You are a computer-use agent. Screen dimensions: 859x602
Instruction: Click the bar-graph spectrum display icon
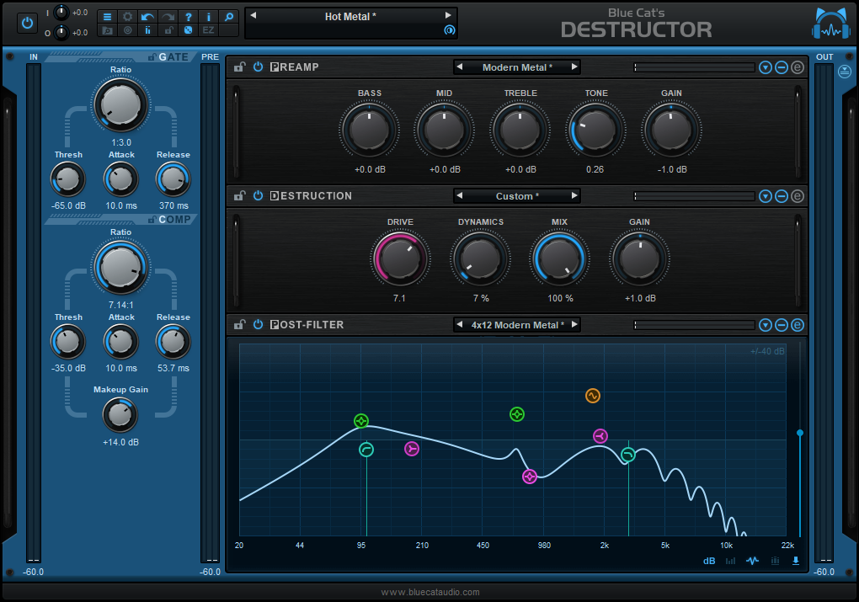click(x=730, y=561)
